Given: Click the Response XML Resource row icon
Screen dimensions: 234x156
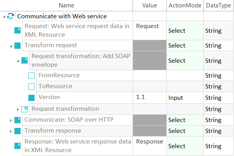Looking at the screenshot, I should point(17,146).
